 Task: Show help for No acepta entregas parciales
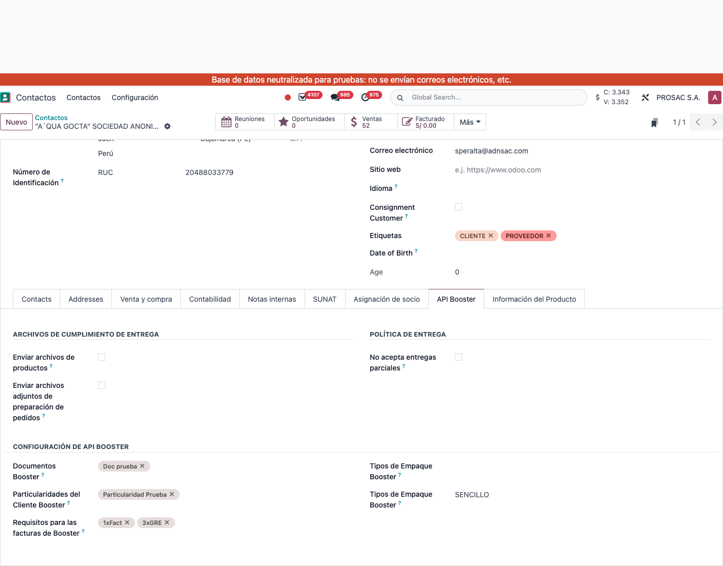(x=404, y=366)
